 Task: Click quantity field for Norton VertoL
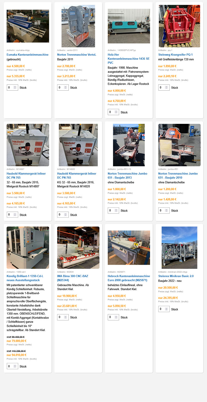tap(63, 88)
